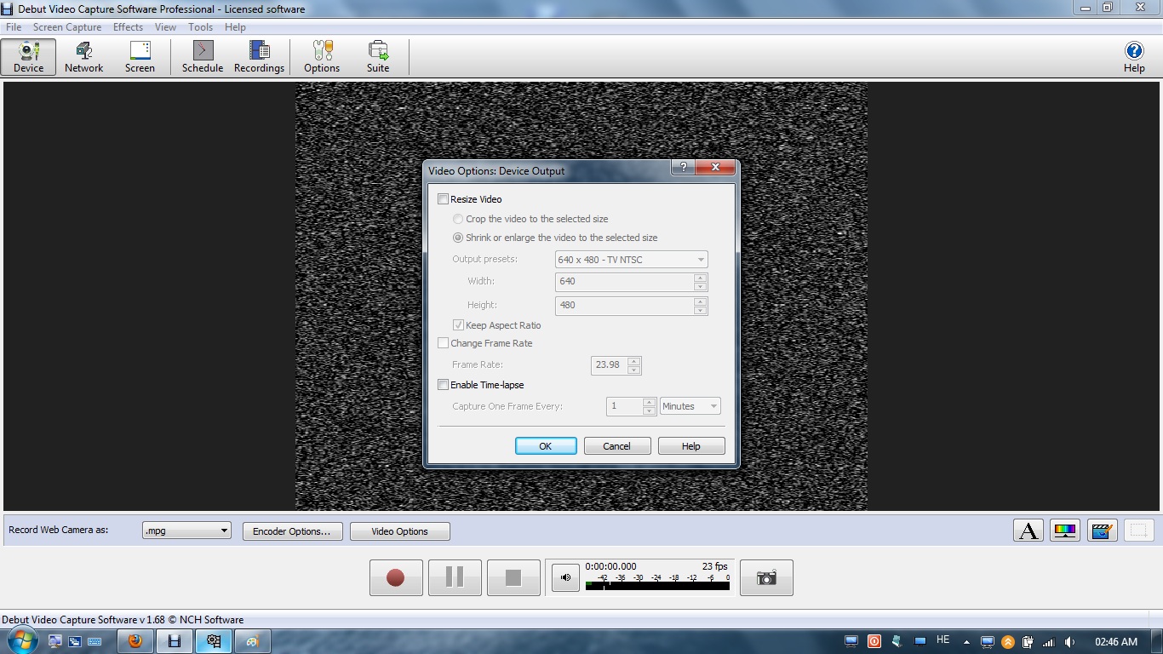Screen dimensions: 1163x654
Task: Click the dialog's question mark help button
Action: click(683, 168)
